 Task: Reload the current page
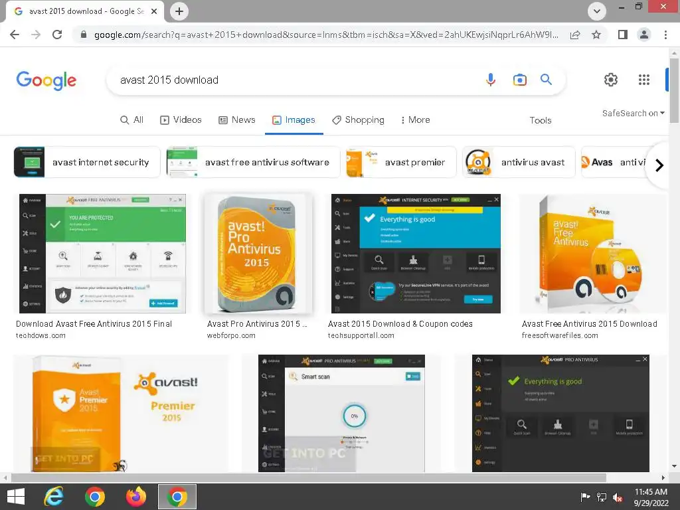click(x=57, y=35)
